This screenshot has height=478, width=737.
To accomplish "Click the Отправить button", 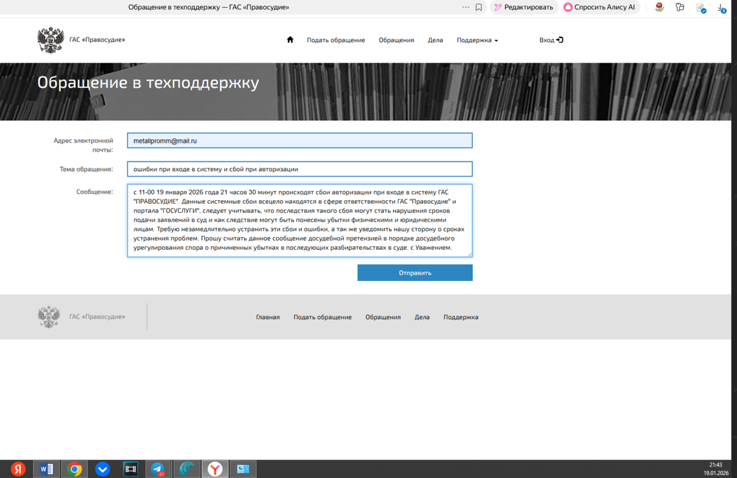I will point(415,272).
